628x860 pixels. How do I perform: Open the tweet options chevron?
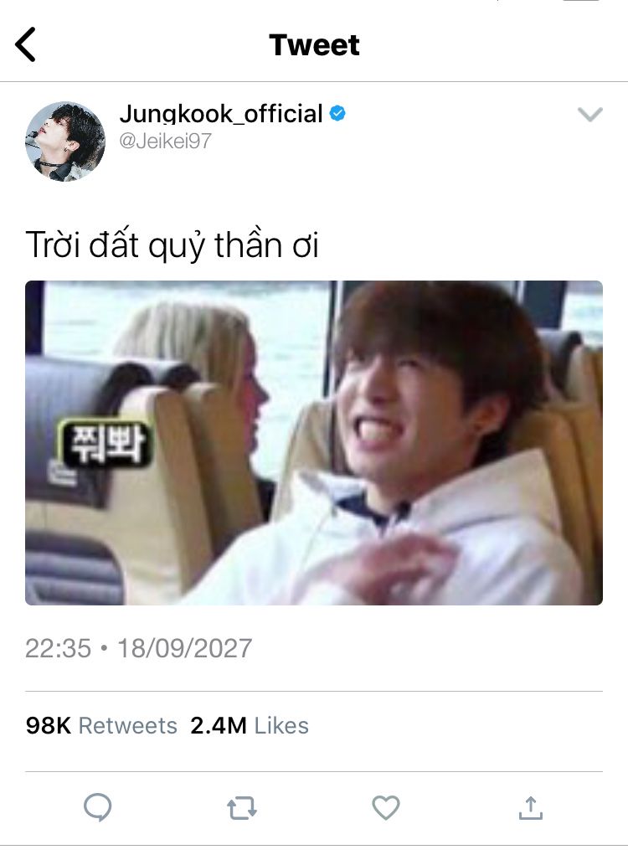(590, 114)
